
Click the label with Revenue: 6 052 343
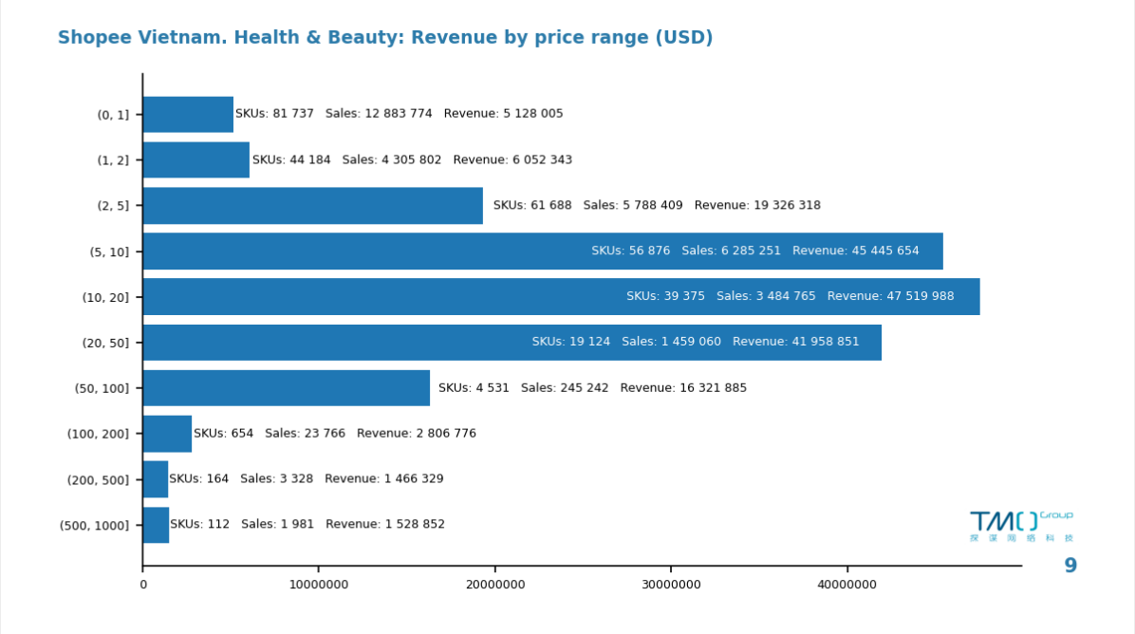412,159
